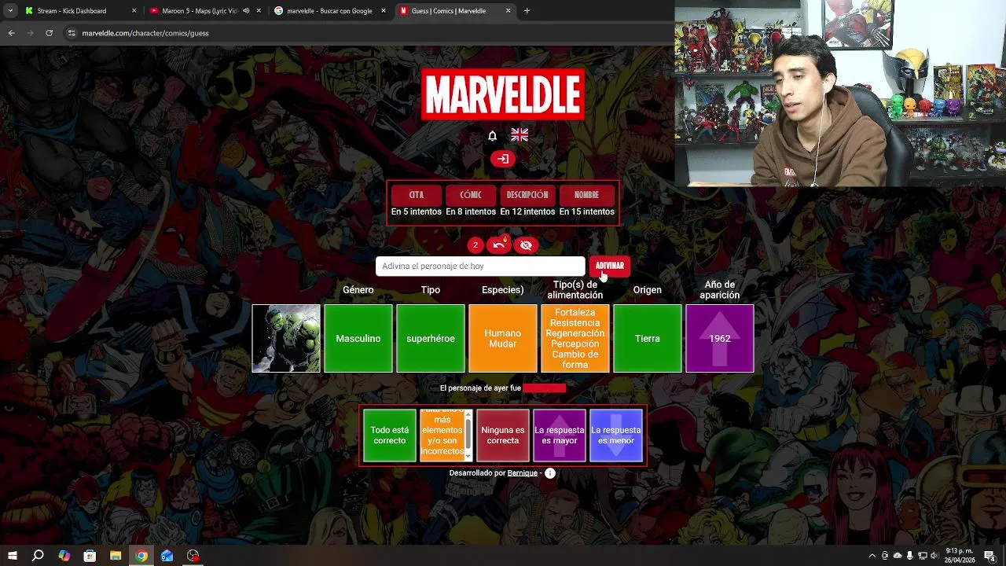Open the Cita hint
Screen dimensions: 1006x566
pos(417,195)
